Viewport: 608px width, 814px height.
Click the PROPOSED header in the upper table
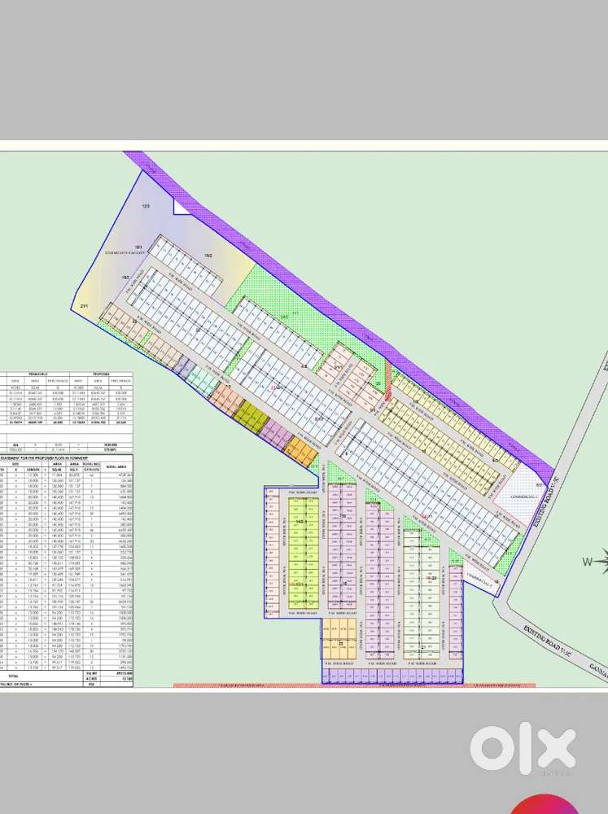[101, 374]
